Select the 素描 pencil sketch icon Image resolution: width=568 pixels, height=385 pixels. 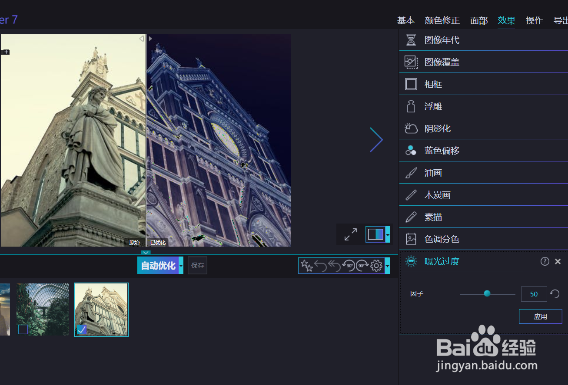(411, 217)
